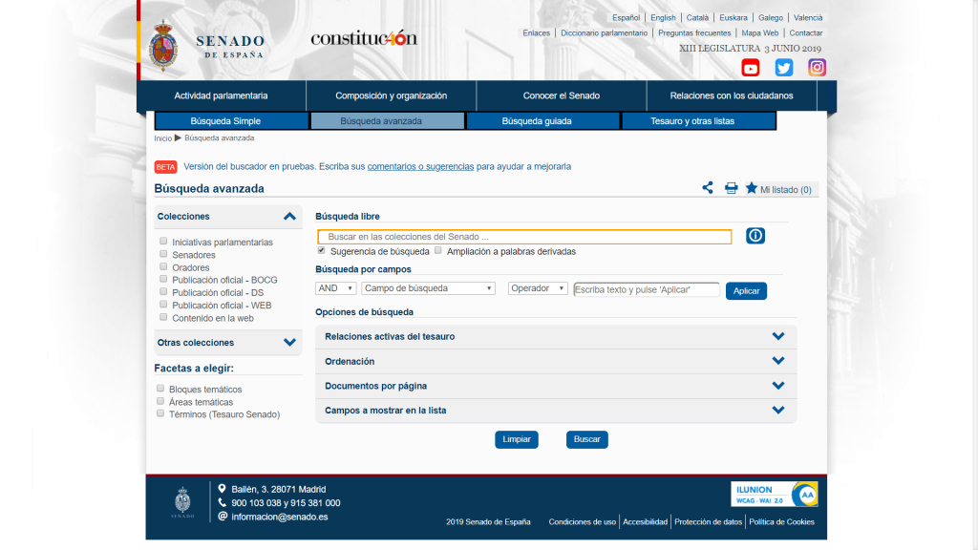Open the comentarios o sugerencias link

point(420,166)
